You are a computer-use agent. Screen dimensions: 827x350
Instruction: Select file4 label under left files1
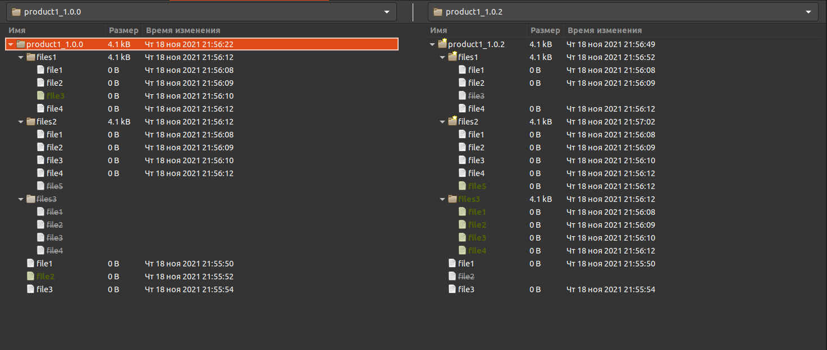54,109
